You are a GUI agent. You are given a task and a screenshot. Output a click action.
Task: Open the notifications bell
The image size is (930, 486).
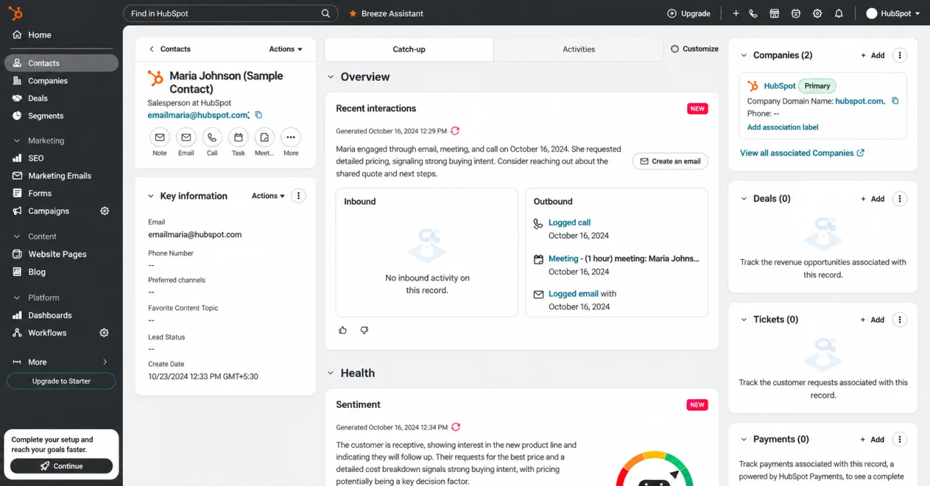pyautogui.click(x=839, y=13)
